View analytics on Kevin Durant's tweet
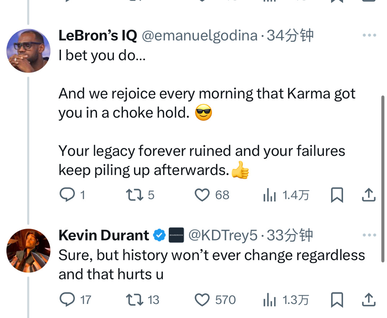Viewport: 387px width, 318px height. coord(270,300)
